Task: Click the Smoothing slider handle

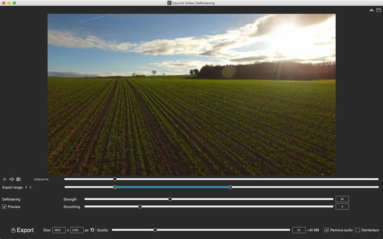Action: [140, 206]
